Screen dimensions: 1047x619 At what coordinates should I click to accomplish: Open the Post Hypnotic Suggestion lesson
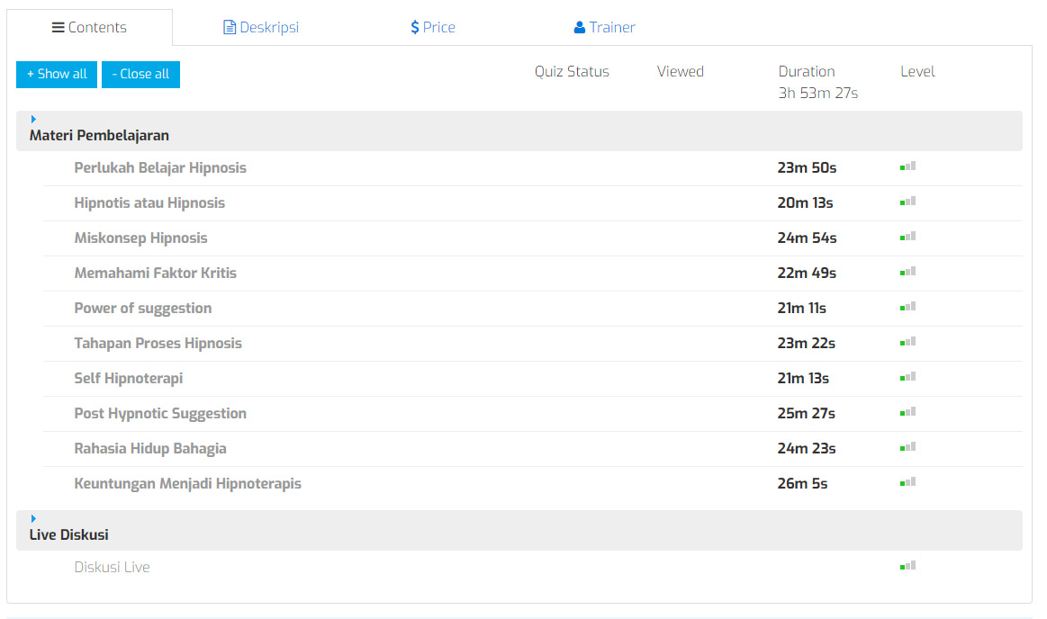point(160,413)
